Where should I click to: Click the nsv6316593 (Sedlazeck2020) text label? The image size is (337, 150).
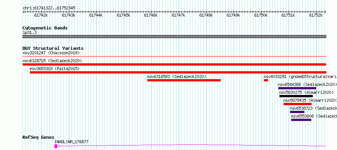coord(177,77)
